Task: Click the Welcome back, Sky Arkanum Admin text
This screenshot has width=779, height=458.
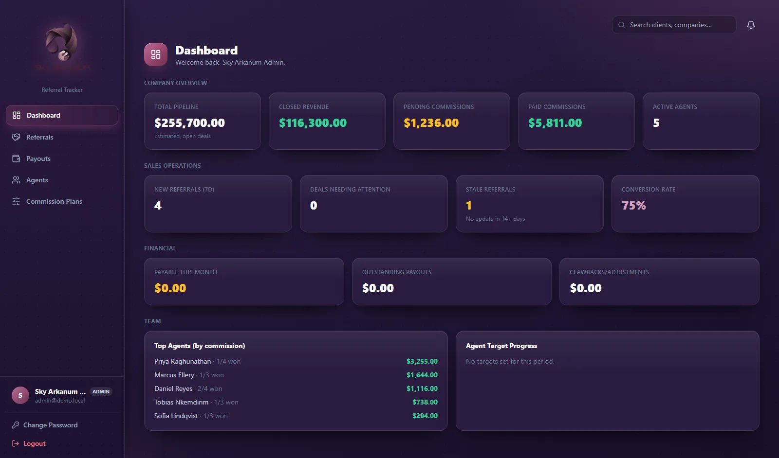Action: [x=230, y=62]
